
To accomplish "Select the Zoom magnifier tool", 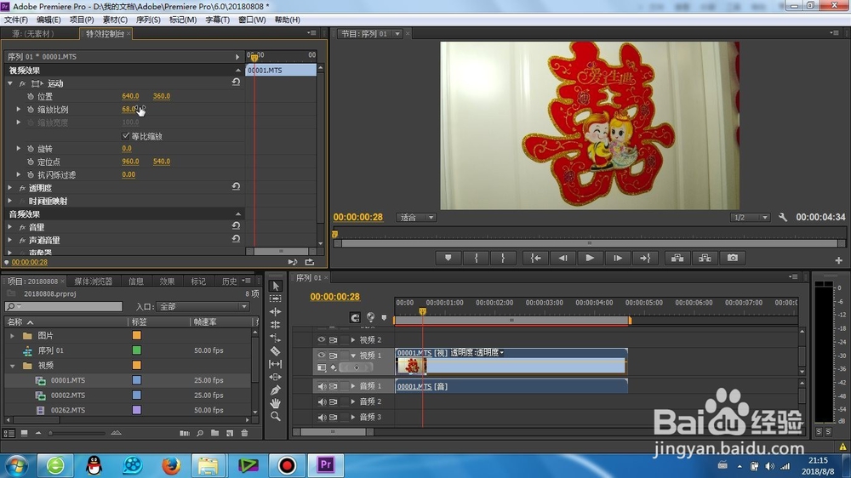I will 275,416.
